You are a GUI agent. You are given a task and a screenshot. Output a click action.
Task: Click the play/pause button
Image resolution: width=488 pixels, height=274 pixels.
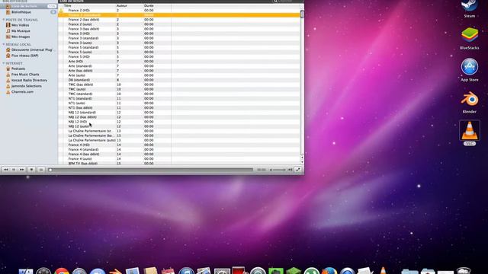click(14, 170)
